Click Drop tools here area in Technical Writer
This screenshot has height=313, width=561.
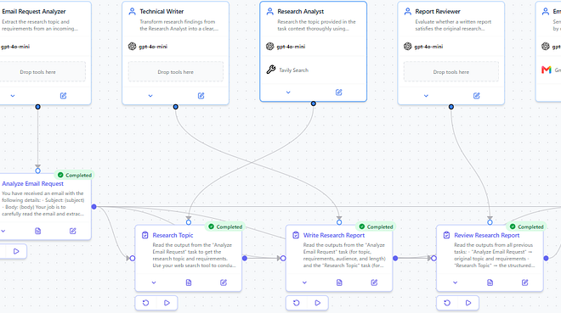[x=176, y=72]
